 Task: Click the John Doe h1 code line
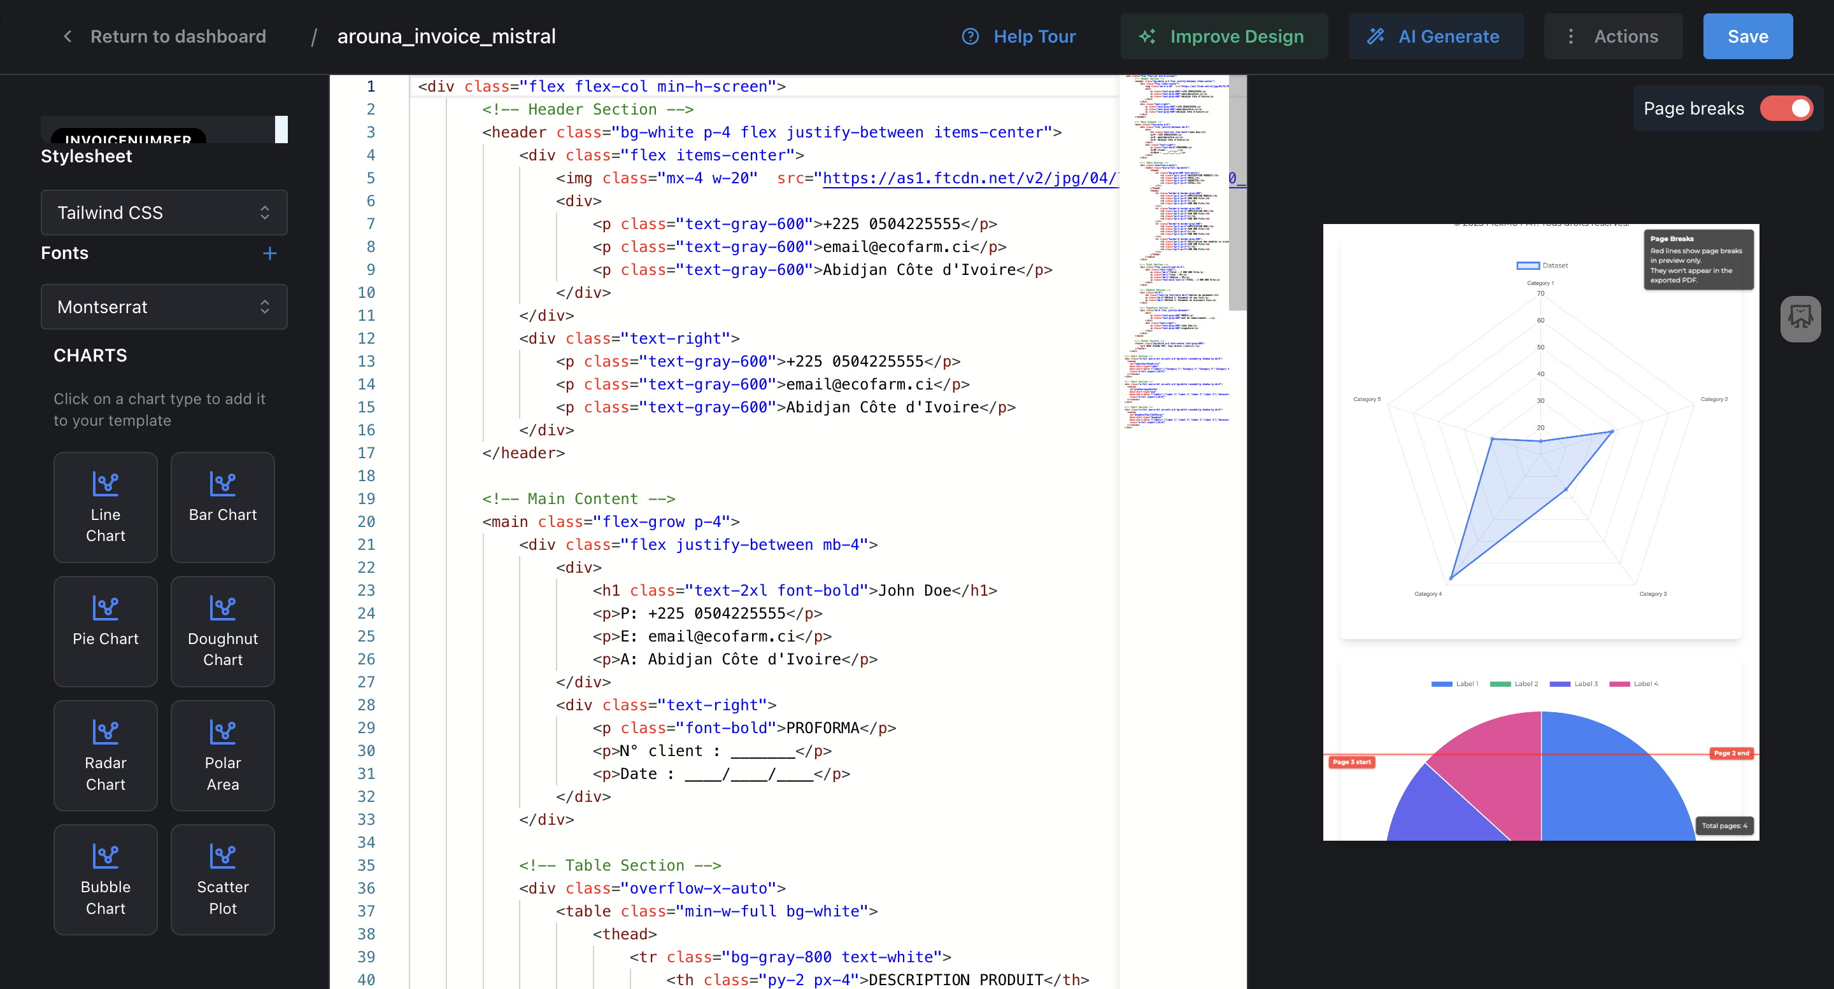point(795,591)
